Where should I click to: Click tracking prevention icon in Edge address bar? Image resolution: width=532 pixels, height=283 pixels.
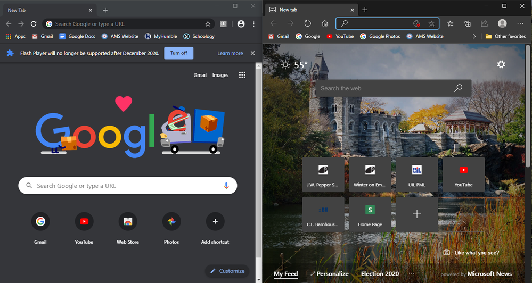coord(416,23)
